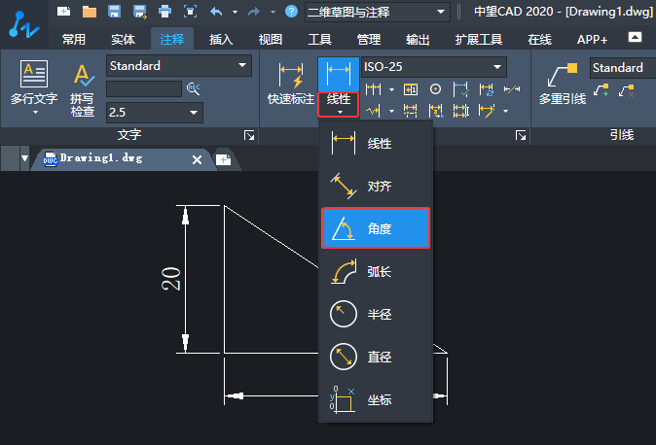This screenshot has height=445, width=656.
Task: Switch to the 在线 ribbon tab
Action: [540, 39]
